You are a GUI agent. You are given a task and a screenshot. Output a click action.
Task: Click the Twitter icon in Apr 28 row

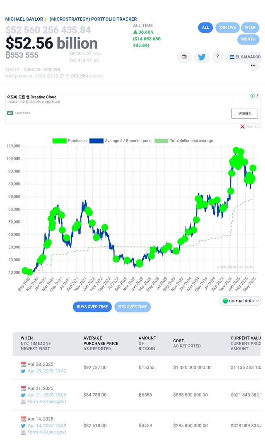pos(24,371)
